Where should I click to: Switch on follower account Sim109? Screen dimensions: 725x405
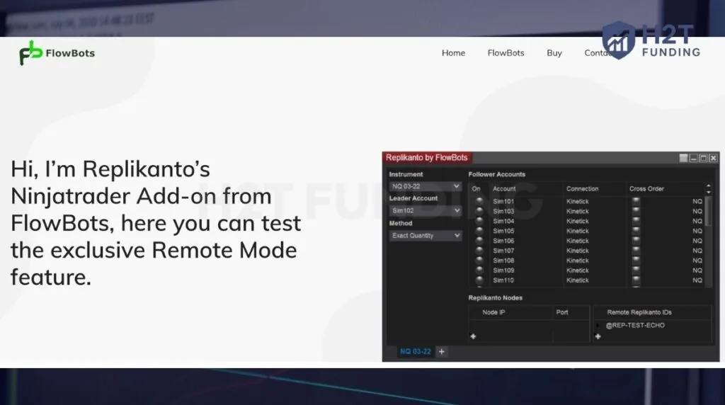point(479,270)
